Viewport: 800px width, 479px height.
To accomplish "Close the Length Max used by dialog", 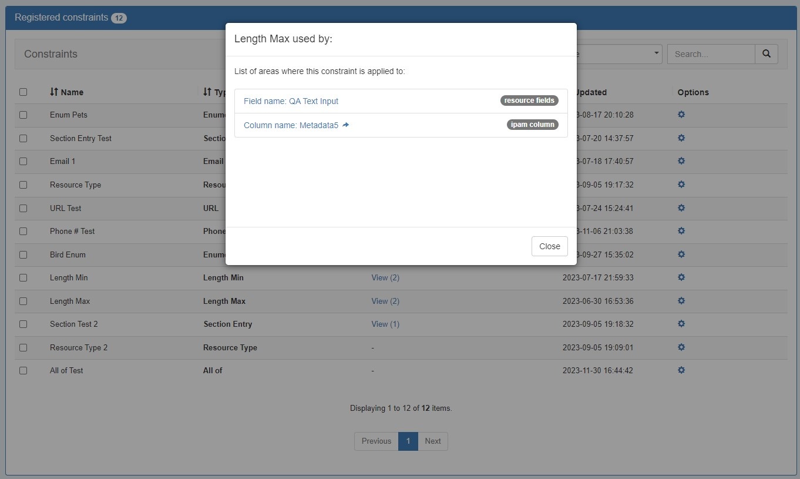I will 549,246.
